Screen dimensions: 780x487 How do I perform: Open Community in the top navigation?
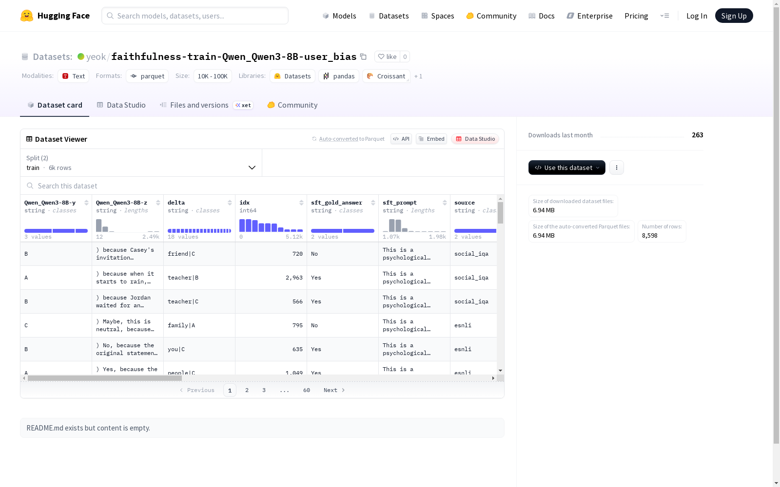[491, 16]
